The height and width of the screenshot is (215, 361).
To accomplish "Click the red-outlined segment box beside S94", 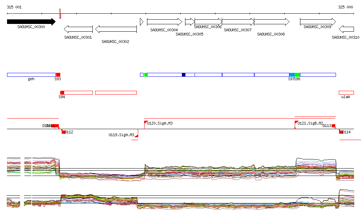I will pos(78,93).
